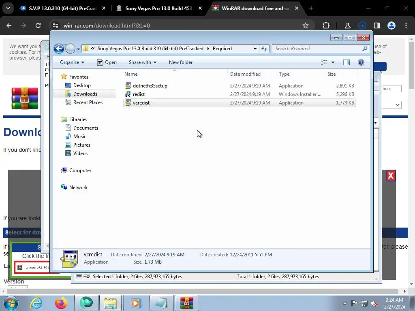Open Firefox from the taskbar
This screenshot has height=311, width=415.
(61, 303)
